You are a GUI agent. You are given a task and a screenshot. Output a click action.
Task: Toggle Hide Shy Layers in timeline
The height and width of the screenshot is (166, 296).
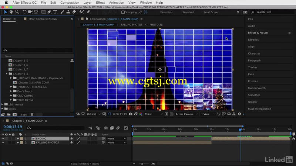click(x=106, y=128)
